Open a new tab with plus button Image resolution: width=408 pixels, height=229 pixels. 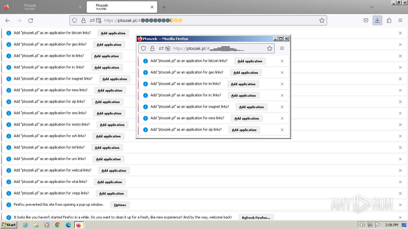pyautogui.click(x=164, y=7)
